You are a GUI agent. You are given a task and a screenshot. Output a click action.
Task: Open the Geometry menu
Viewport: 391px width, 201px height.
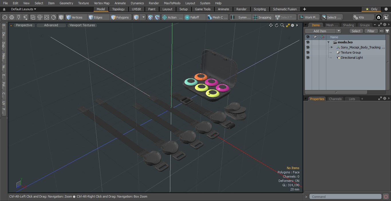click(66, 3)
